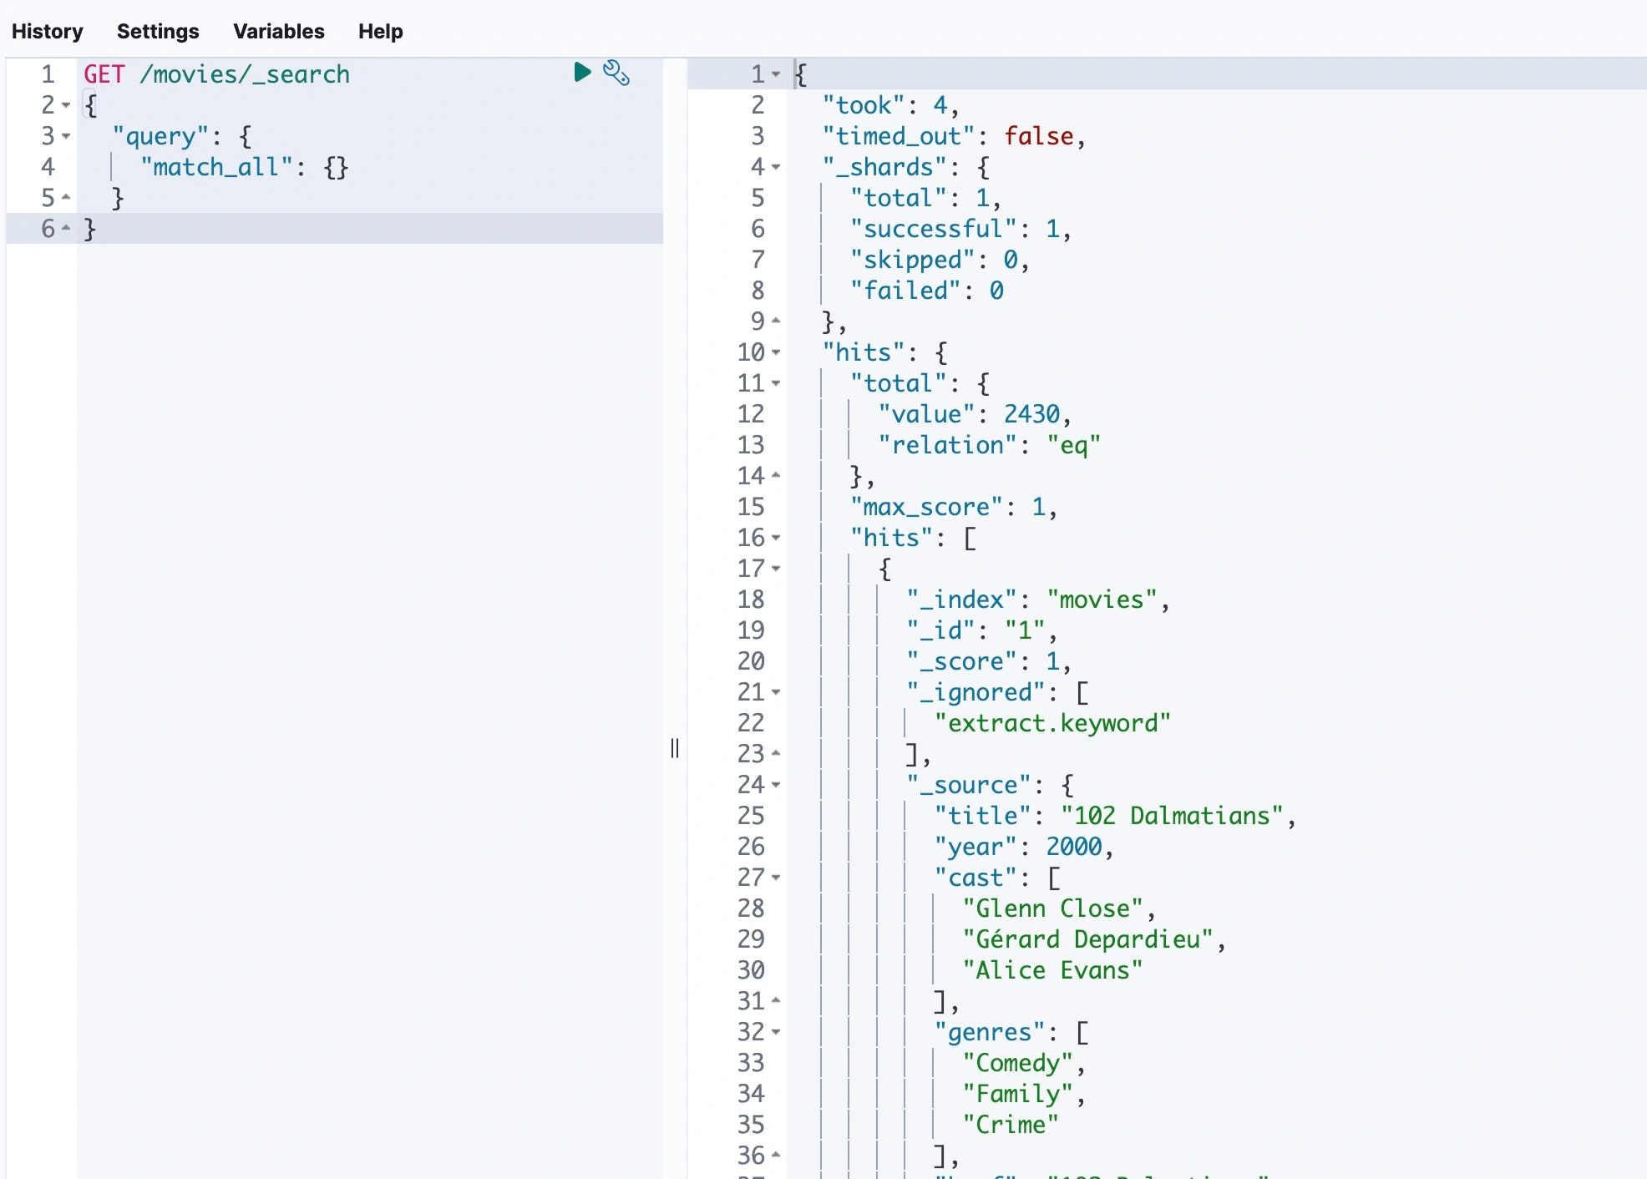Fold the root response object at line 1

(776, 74)
